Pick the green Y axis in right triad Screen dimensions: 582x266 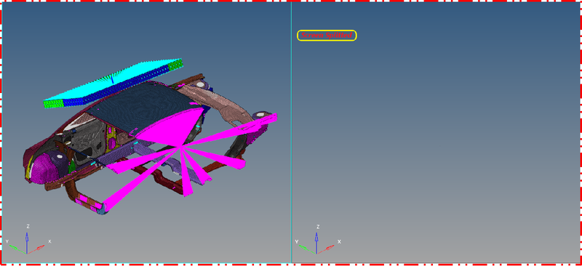(x=307, y=249)
